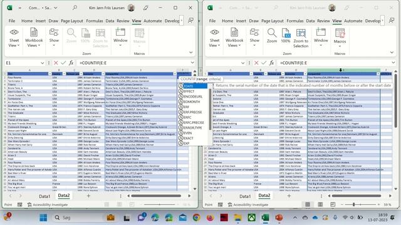401x225 pixels.
Task: Switch to Data1 sheet in right window
Action: (x=245, y=196)
